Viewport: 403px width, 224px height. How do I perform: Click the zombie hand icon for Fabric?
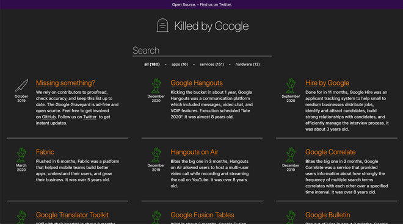[21, 154]
